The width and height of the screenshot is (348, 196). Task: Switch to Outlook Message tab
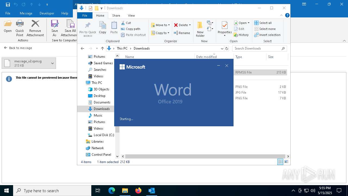[x=26, y=13]
